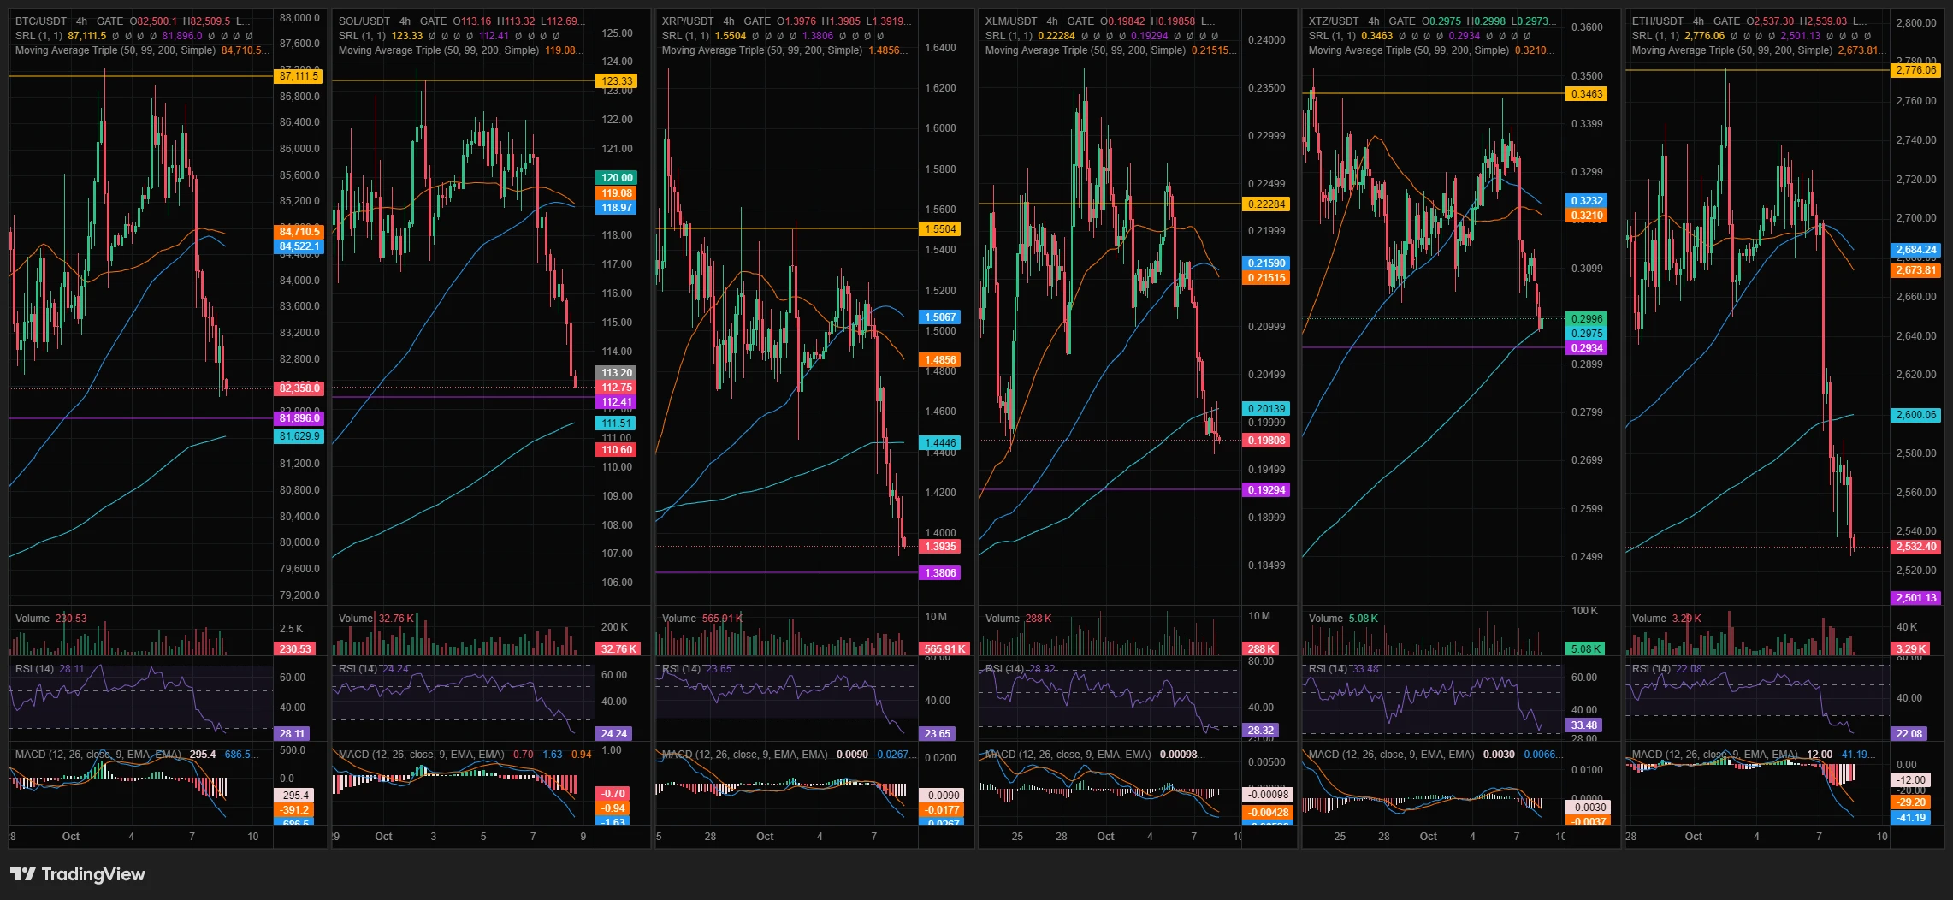
Task: Click the yellow 87,111.5 price label
Action: click(299, 76)
